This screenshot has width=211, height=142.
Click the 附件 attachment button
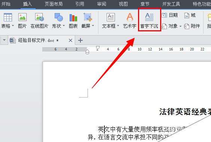(192, 26)
